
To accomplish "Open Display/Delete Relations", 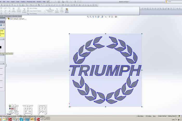I will (50, 10).
